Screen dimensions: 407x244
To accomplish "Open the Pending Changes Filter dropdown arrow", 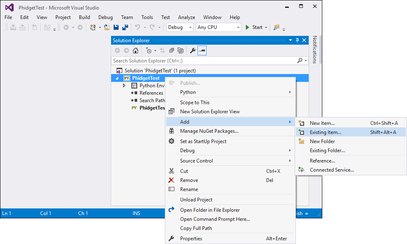I will pos(155,50).
